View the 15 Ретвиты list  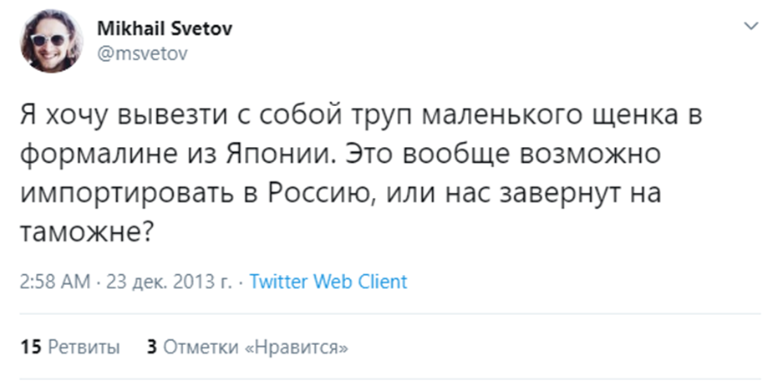point(70,346)
